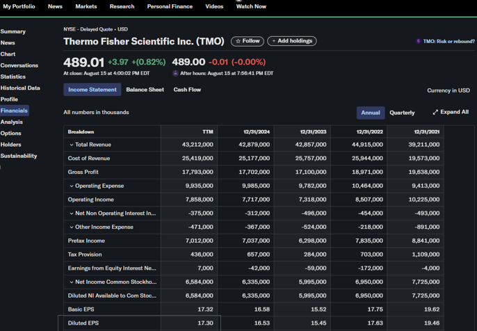The image size is (477, 331).
Task: Click the 12/31/2024 column header
Action: (257, 131)
